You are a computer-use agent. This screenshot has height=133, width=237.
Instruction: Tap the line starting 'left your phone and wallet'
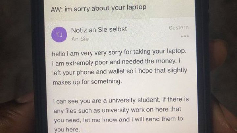click(x=120, y=72)
